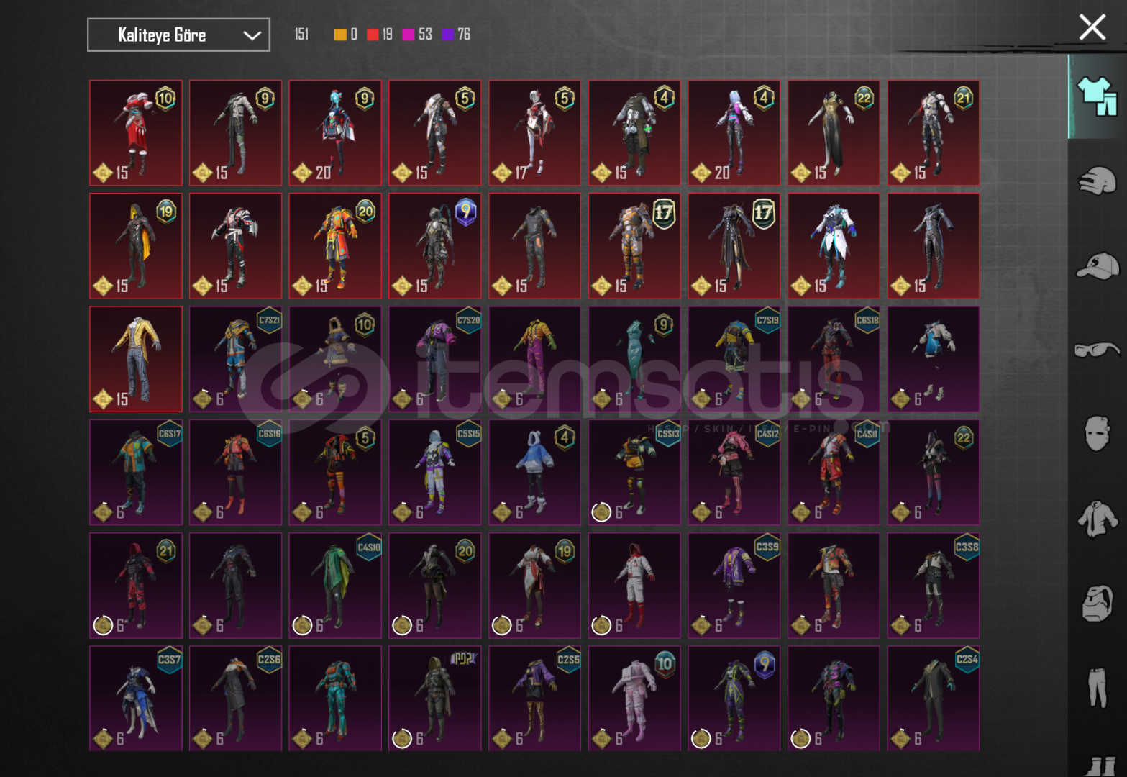Pick the white baseball outfit with red hood

[634, 586]
